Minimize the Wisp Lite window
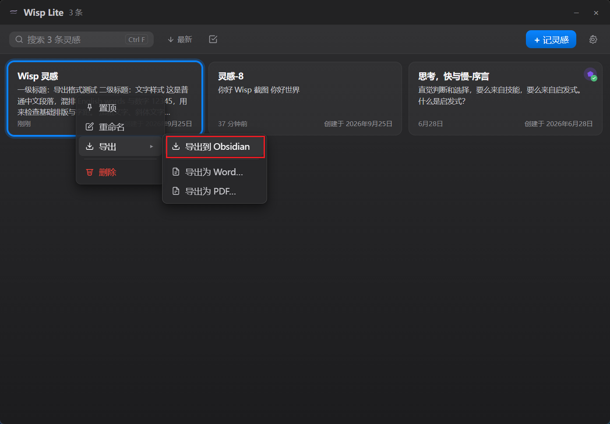Image resolution: width=610 pixels, height=424 pixels. [576, 13]
